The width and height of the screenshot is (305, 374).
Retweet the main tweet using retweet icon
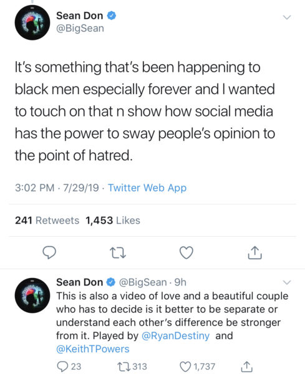tap(118, 253)
